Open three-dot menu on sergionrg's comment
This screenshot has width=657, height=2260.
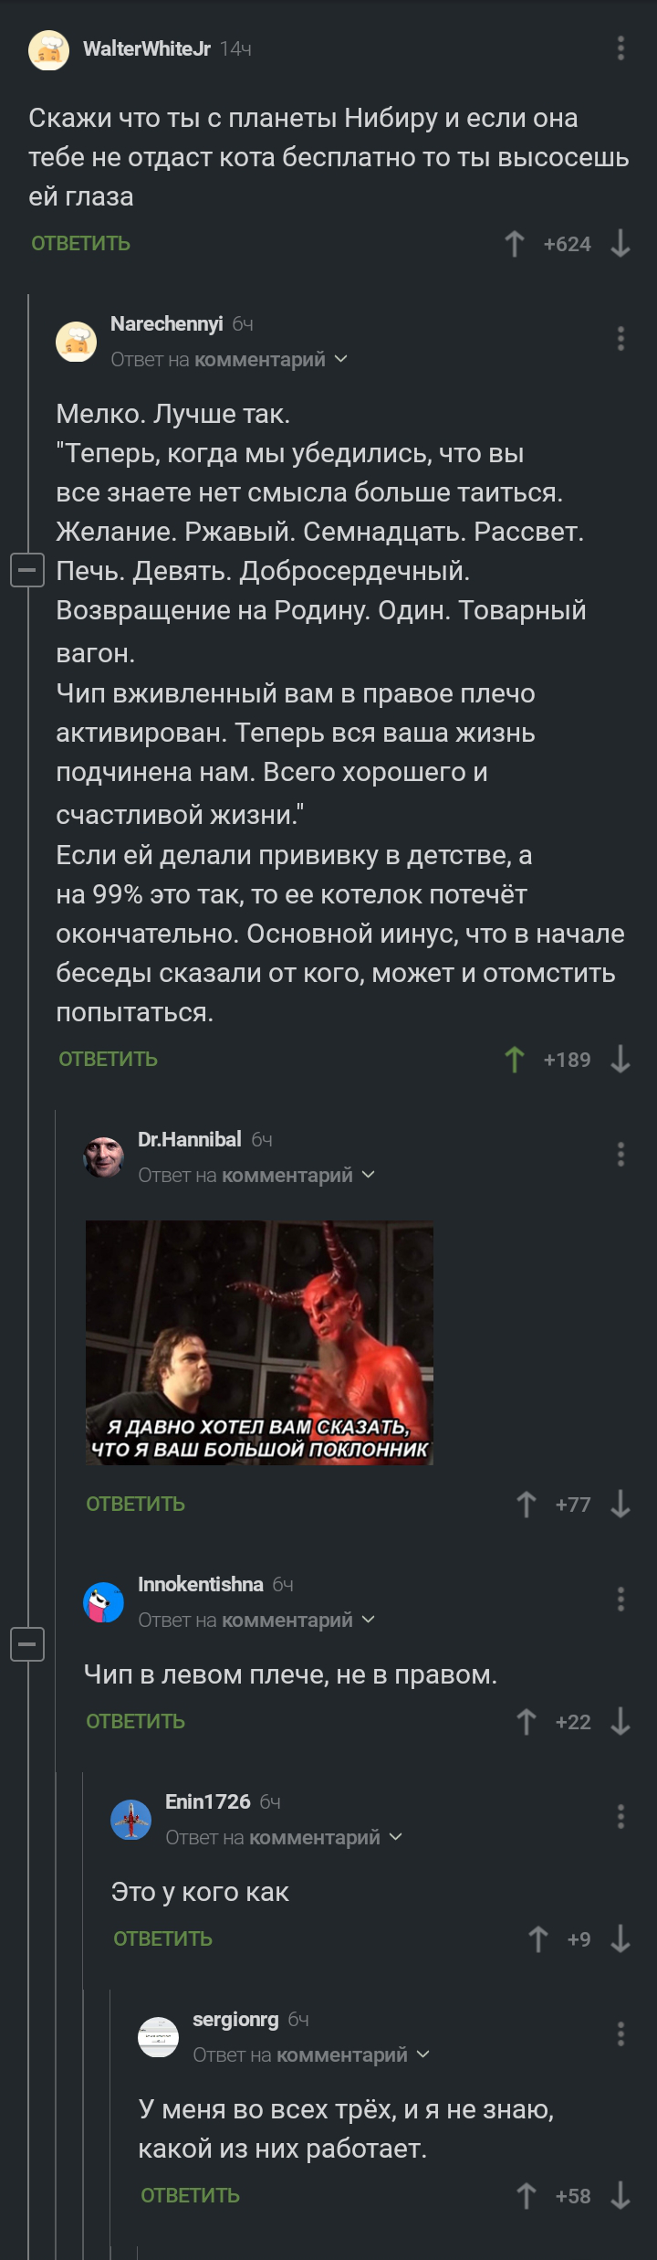620,2034
